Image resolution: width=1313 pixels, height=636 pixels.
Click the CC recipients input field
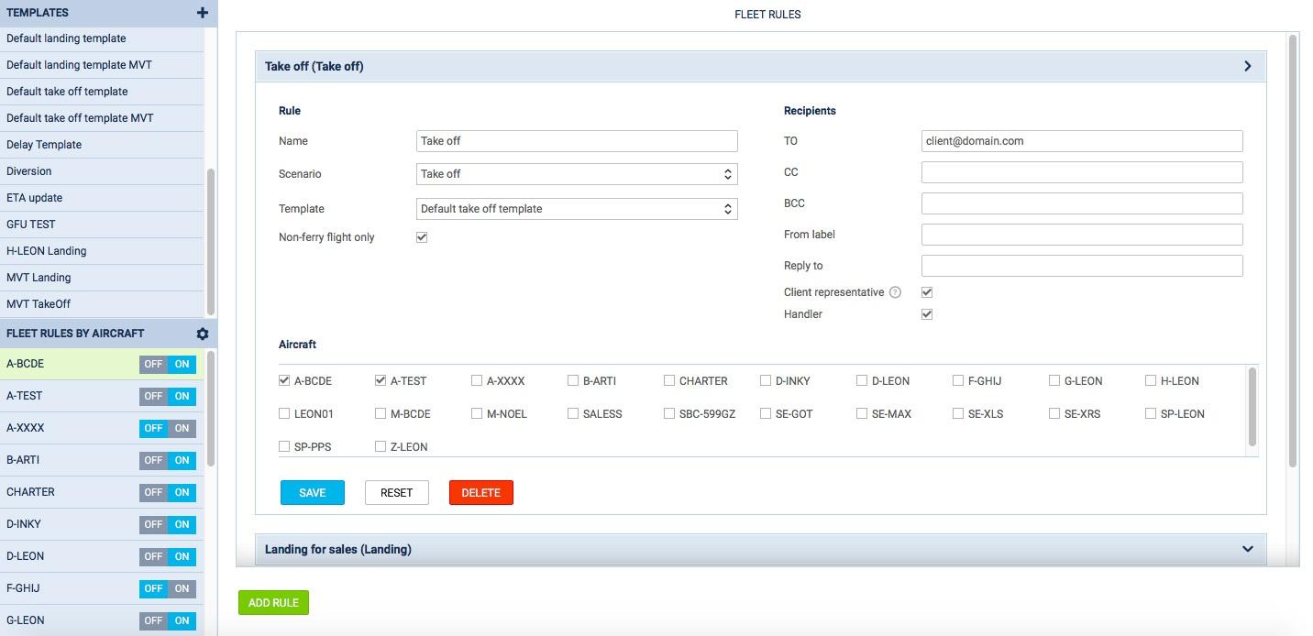[x=1081, y=172]
